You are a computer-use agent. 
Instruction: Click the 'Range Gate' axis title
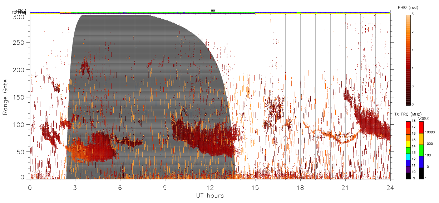tap(5, 97)
